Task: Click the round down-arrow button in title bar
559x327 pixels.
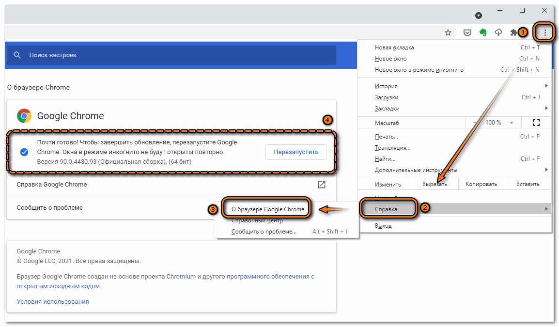Action: pyautogui.click(x=479, y=16)
